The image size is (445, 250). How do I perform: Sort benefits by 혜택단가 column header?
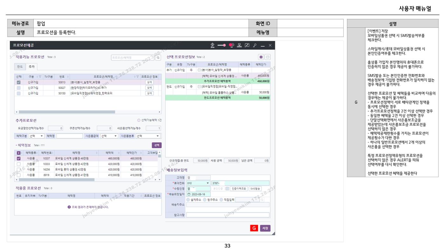click(132, 153)
